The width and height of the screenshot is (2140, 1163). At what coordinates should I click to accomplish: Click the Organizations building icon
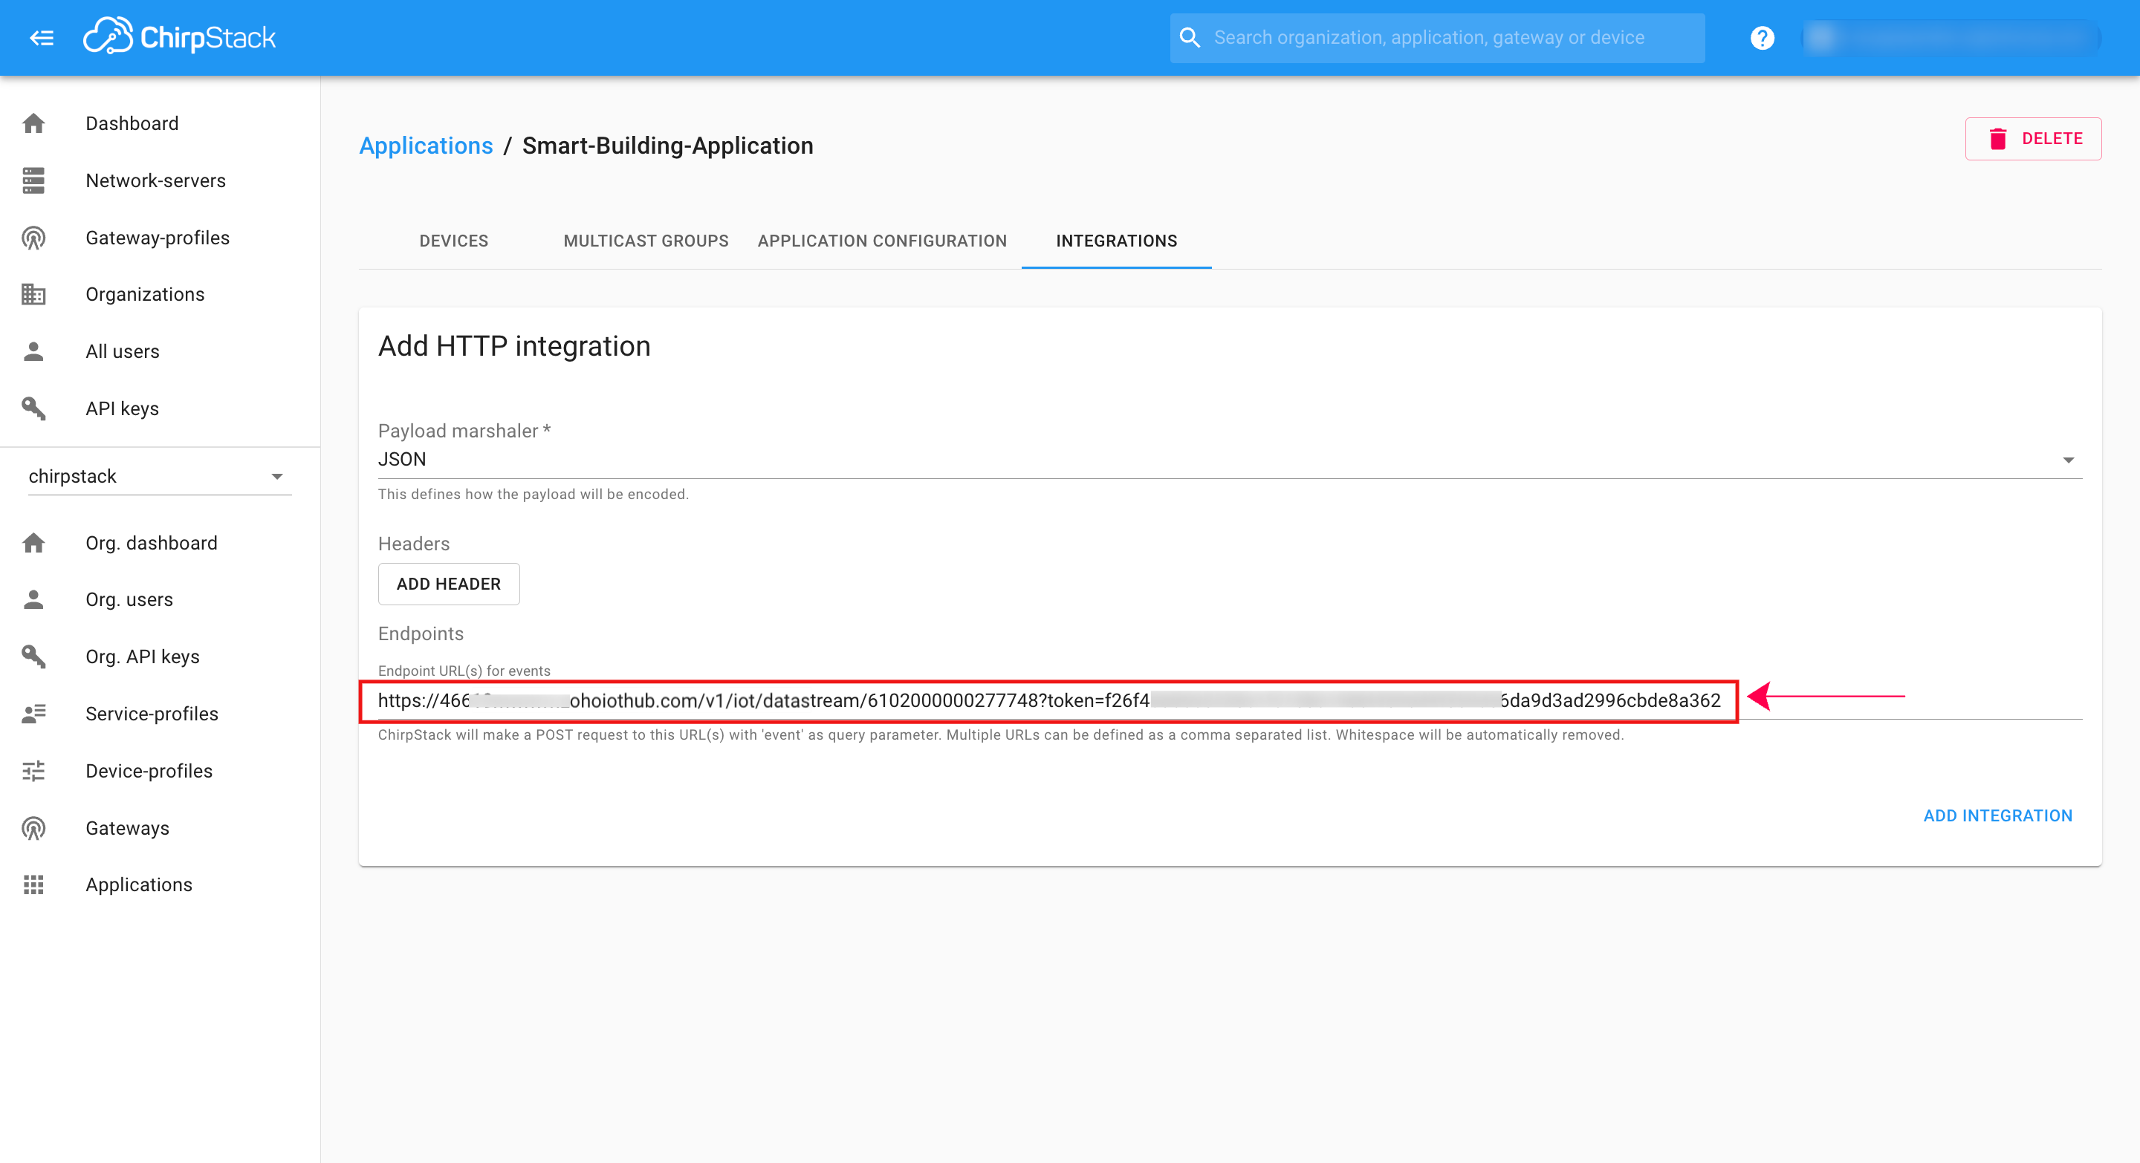pyautogui.click(x=33, y=294)
